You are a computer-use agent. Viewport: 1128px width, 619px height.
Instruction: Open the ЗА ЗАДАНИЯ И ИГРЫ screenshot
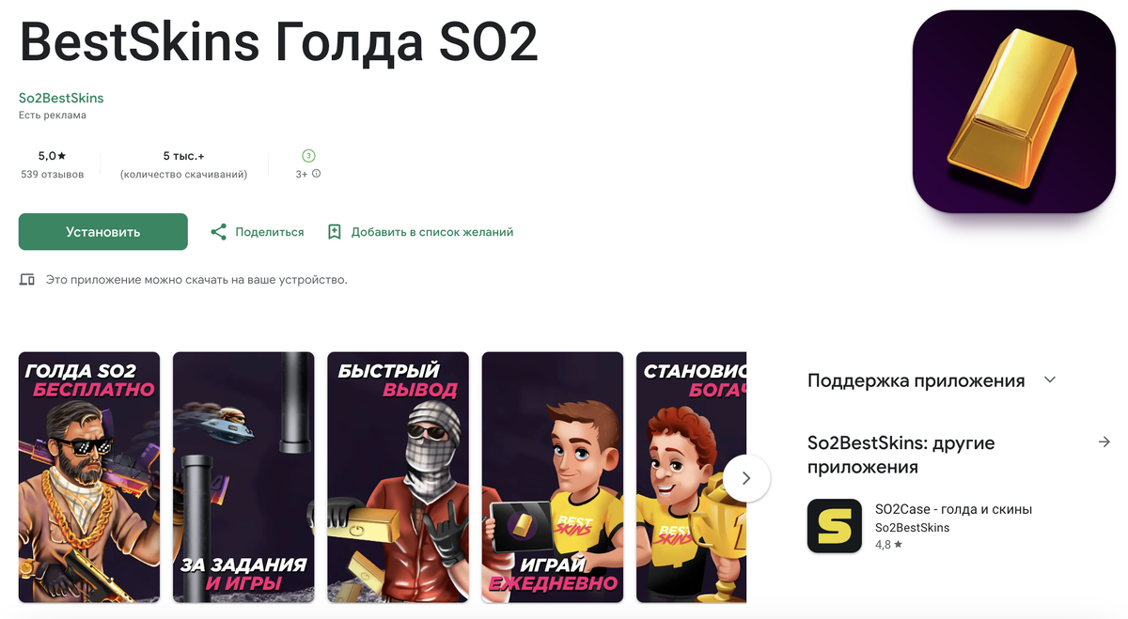coord(243,477)
